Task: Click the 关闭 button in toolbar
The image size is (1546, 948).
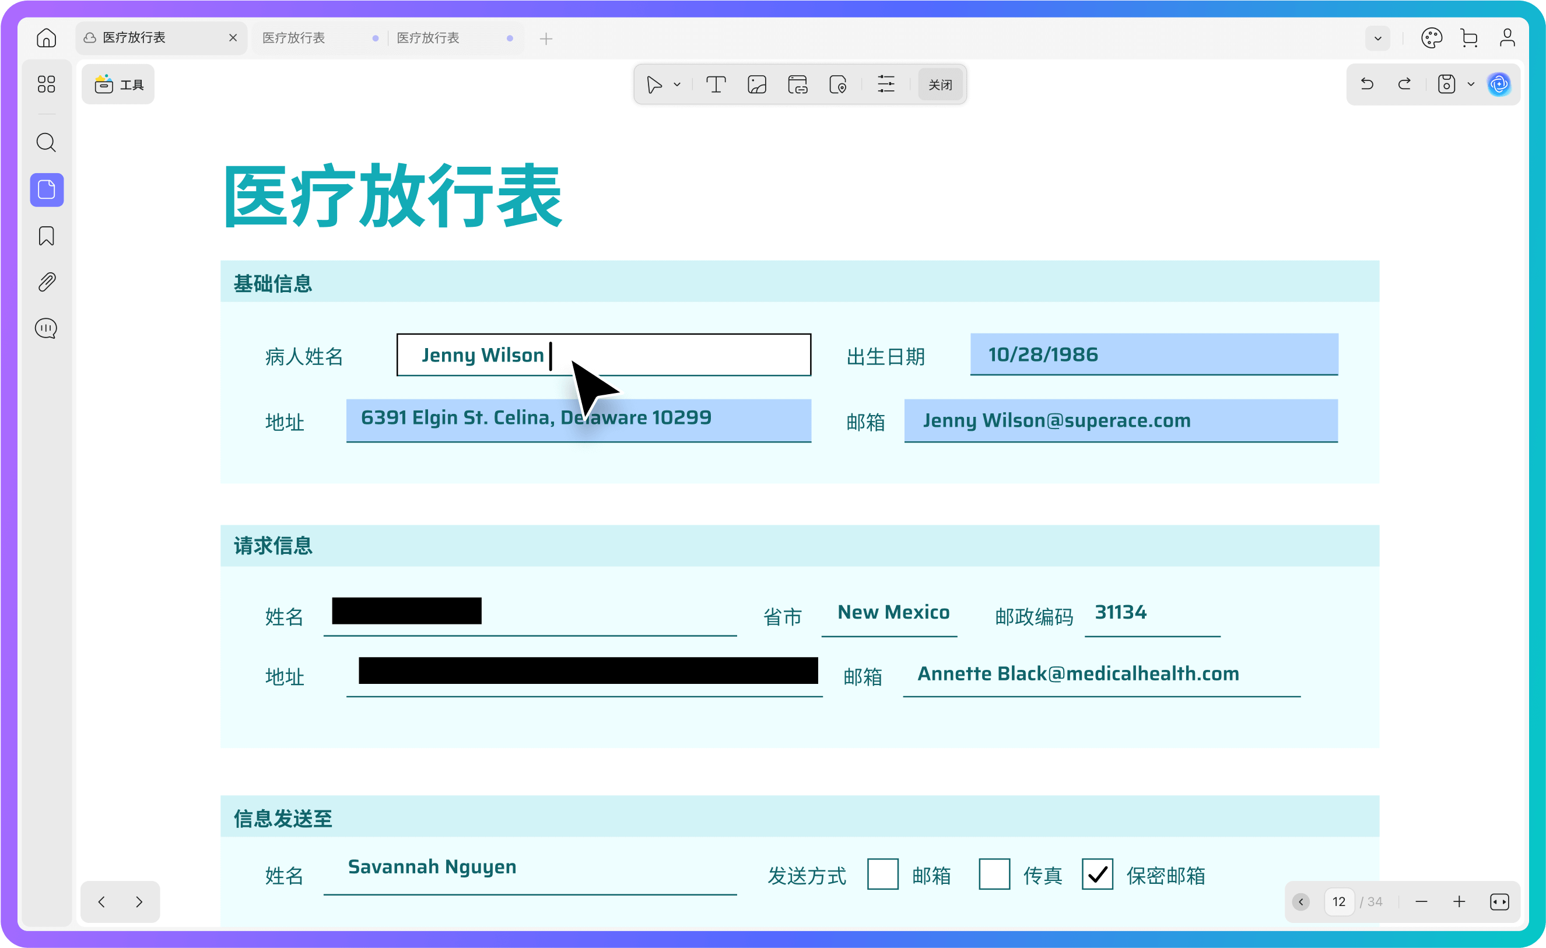Action: coord(939,85)
